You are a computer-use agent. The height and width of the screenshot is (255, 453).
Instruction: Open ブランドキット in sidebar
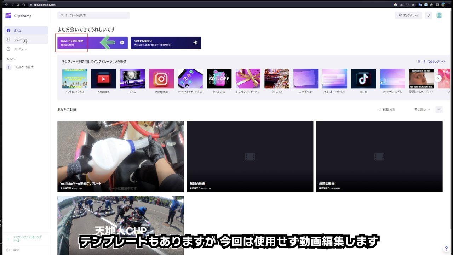point(27,40)
